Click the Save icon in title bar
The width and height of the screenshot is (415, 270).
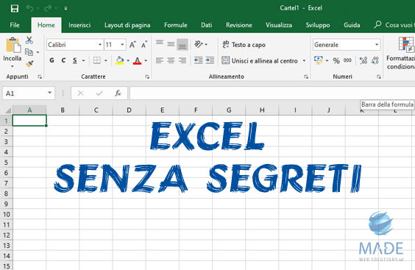tap(15, 9)
